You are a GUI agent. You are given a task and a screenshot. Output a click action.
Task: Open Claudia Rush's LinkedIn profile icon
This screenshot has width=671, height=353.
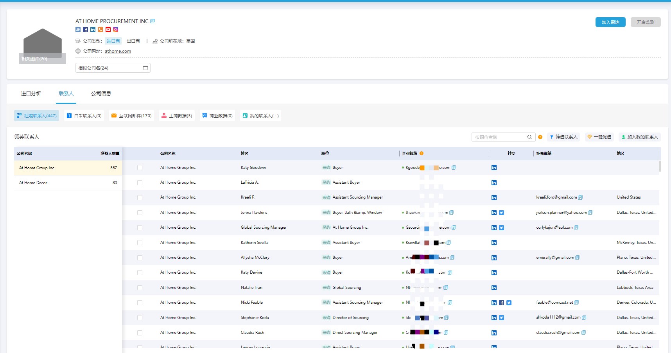pyautogui.click(x=494, y=333)
